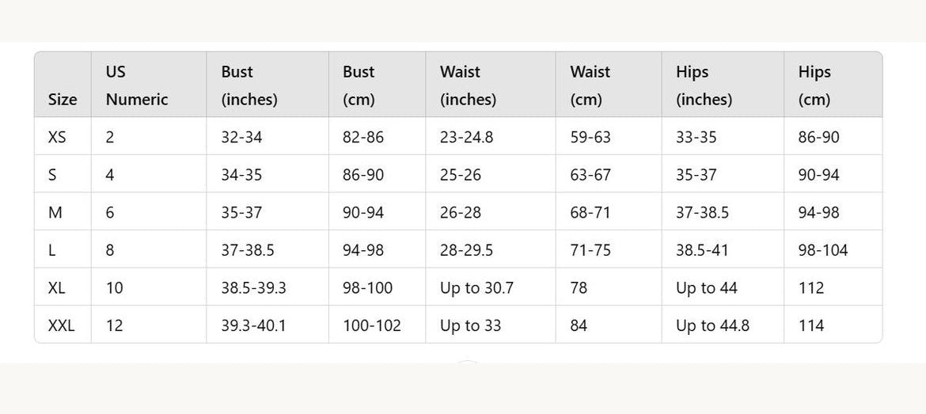Click the M size cell
Viewport: 926px width, 414px height.
pyautogui.click(x=55, y=212)
